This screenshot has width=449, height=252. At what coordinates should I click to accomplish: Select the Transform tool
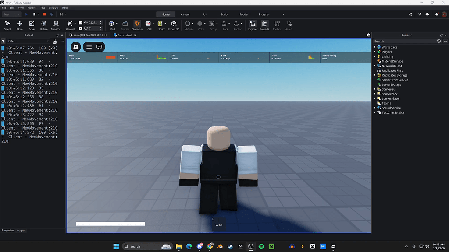(56, 25)
